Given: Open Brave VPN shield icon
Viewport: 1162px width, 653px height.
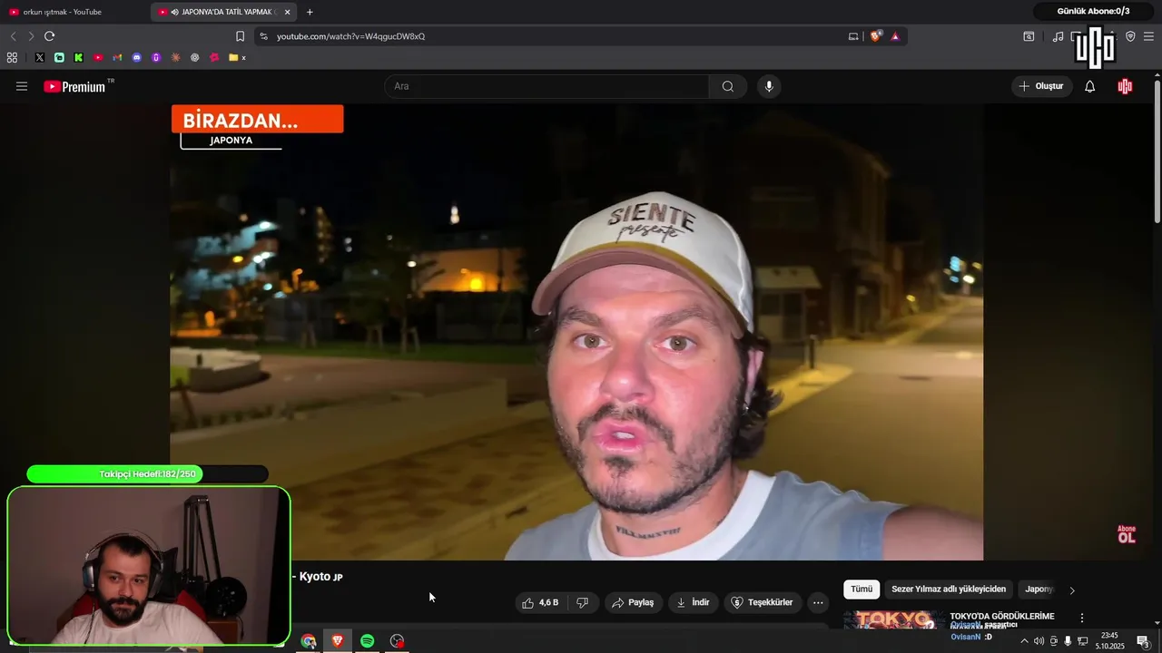Looking at the screenshot, I should tap(1130, 36).
